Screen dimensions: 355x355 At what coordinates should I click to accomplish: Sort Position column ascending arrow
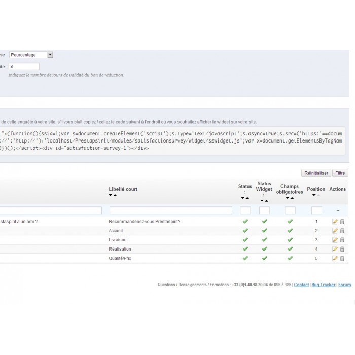[318, 195]
